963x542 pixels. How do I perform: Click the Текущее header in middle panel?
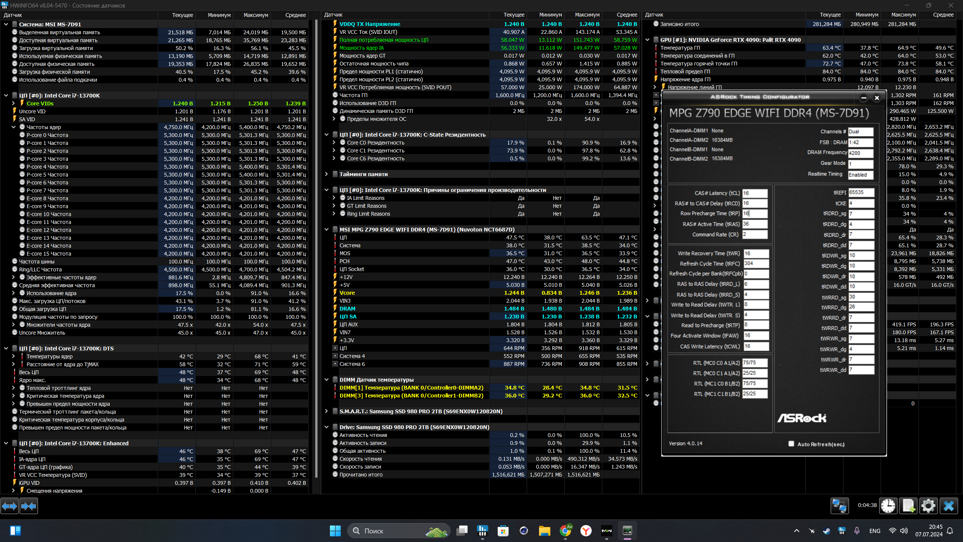(x=513, y=15)
